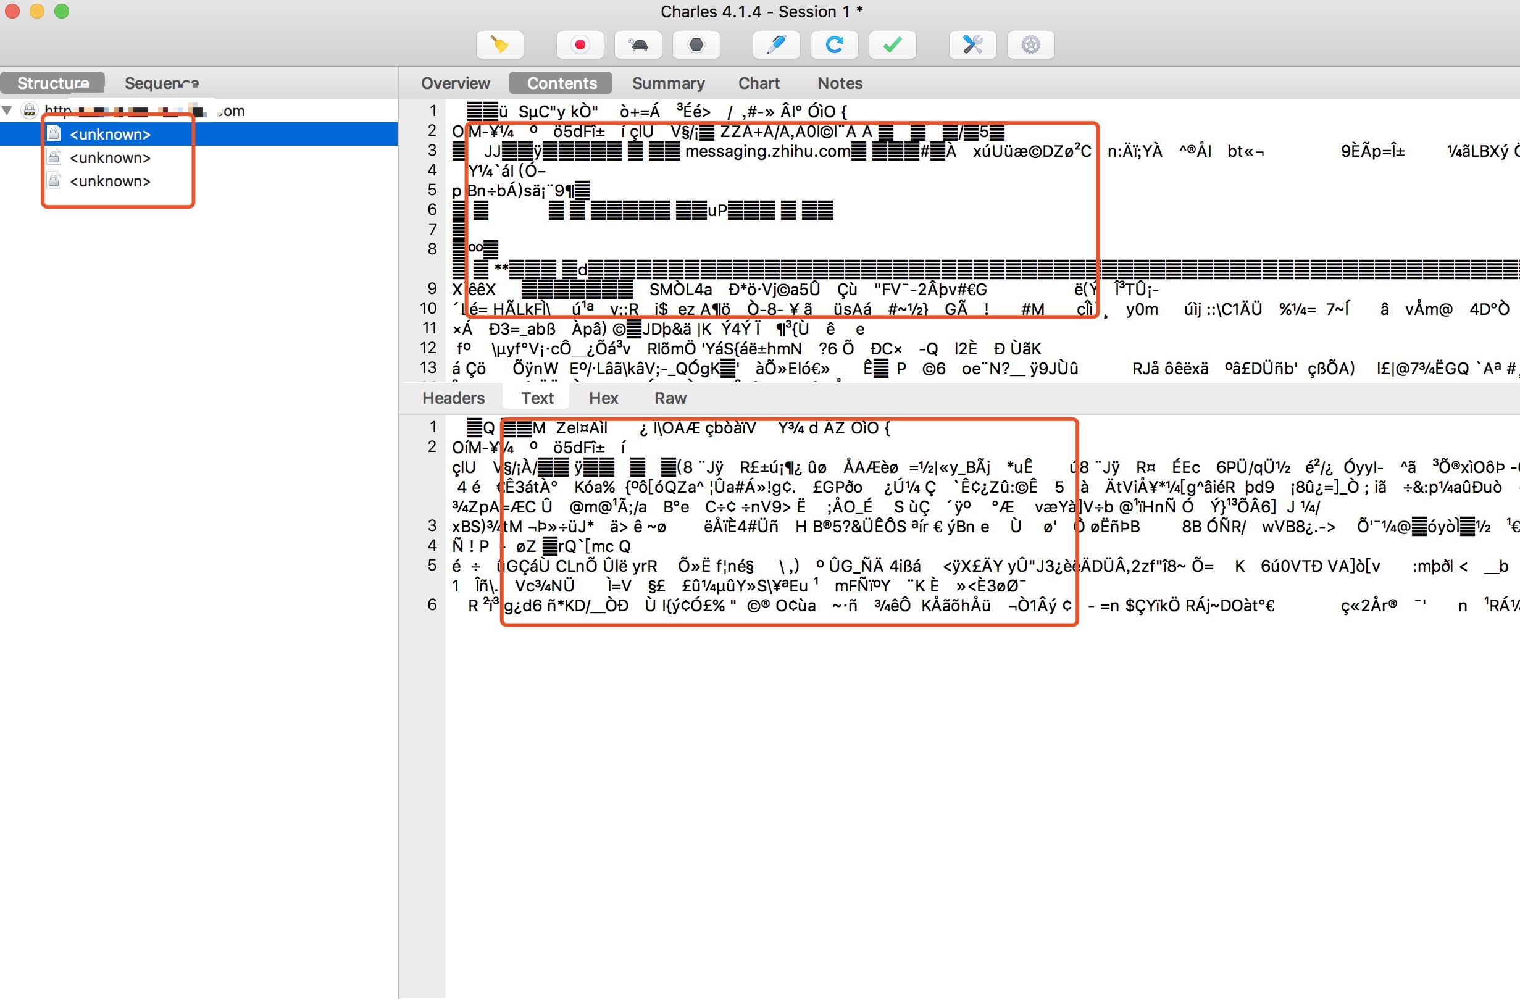Viewport: 1520px width, 999px height.
Task: Open the wrench tools icon
Action: pyautogui.click(x=972, y=44)
